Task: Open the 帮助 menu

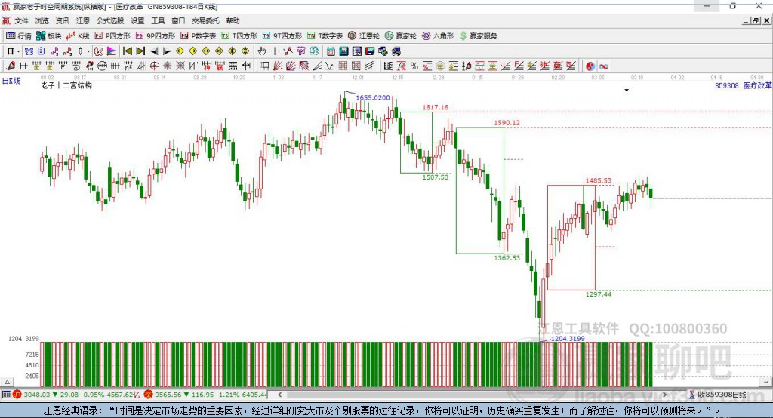Action: tap(233, 20)
